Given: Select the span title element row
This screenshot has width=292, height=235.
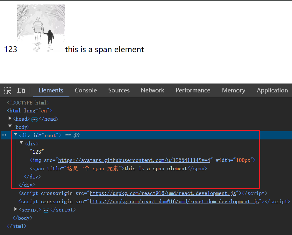Looking at the screenshot, I should 118,169.
